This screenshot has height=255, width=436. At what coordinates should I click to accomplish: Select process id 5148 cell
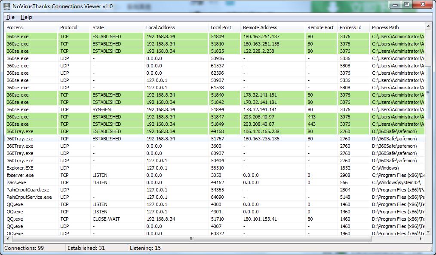tap(345, 197)
